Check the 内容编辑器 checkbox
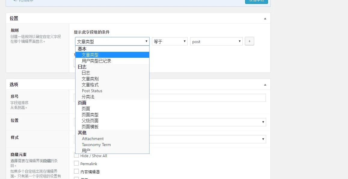This screenshot has width=348, height=179. [x=76, y=171]
